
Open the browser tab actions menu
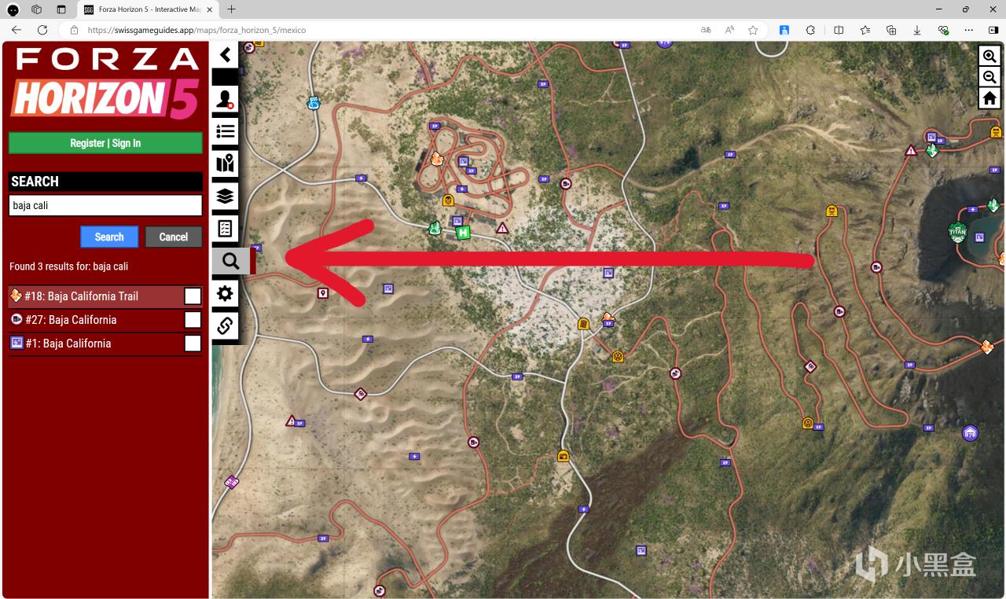coord(61,9)
